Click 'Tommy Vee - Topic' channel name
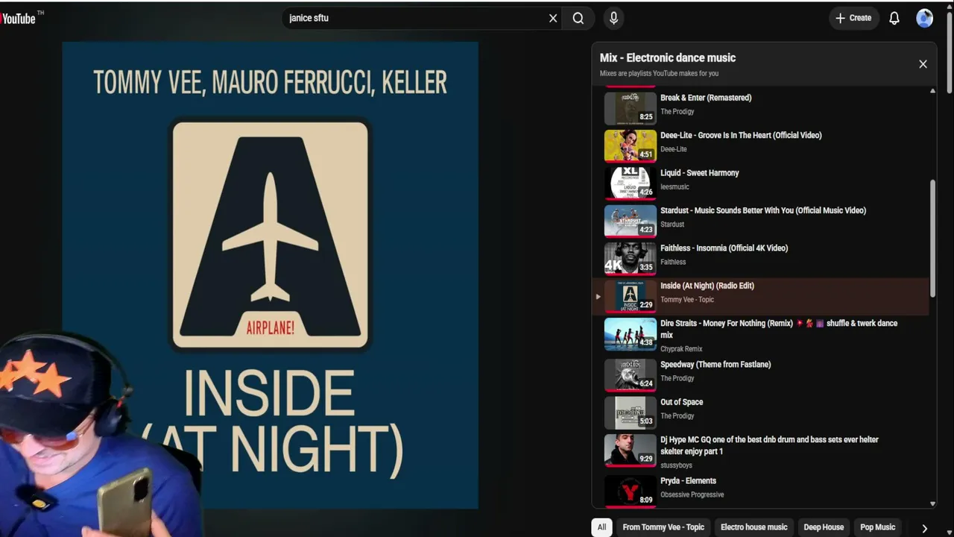954x537 pixels. pos(687,300)
